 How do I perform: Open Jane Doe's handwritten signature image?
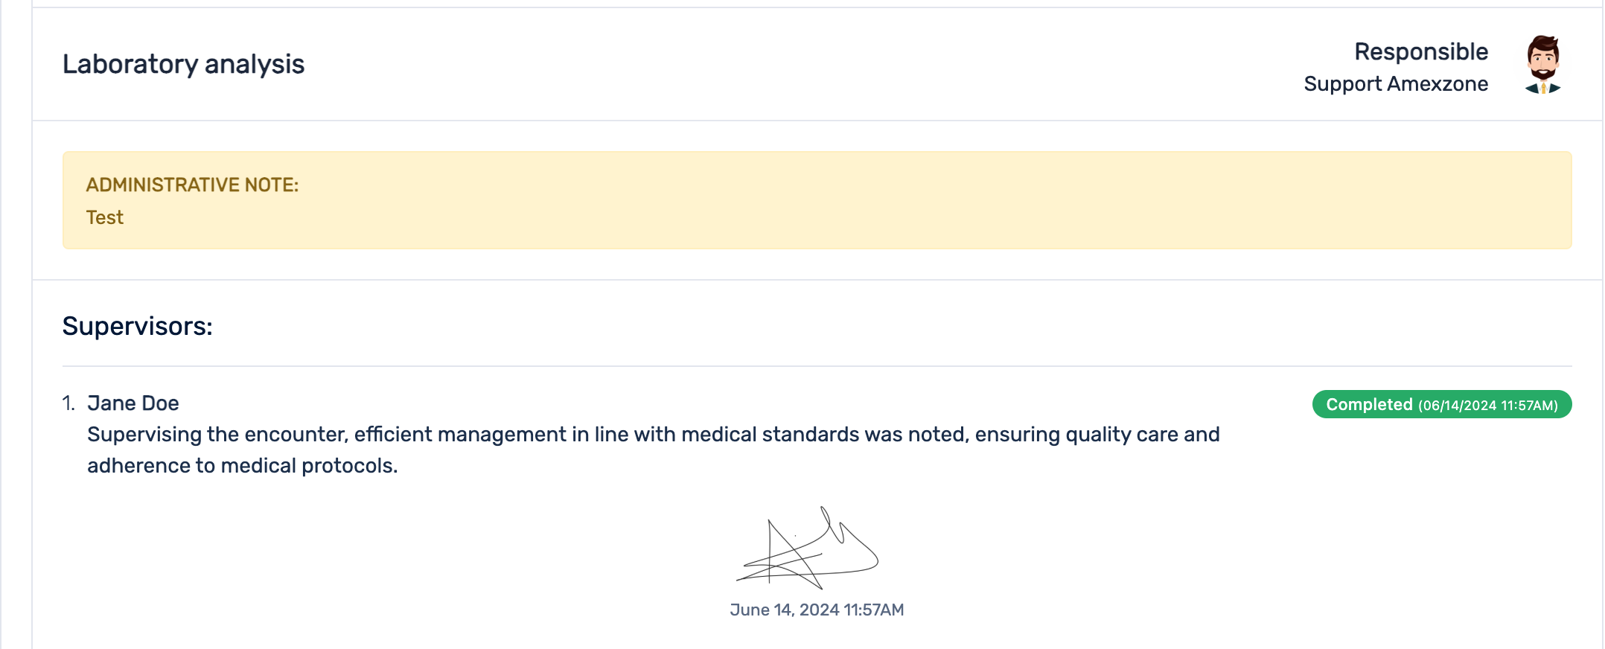pyautogui.click(x=808, y=549)
